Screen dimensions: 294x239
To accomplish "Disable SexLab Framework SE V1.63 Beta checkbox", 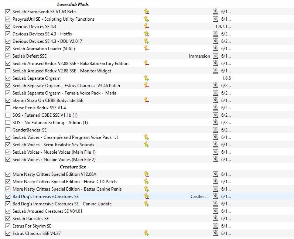I will pos(8,11).
